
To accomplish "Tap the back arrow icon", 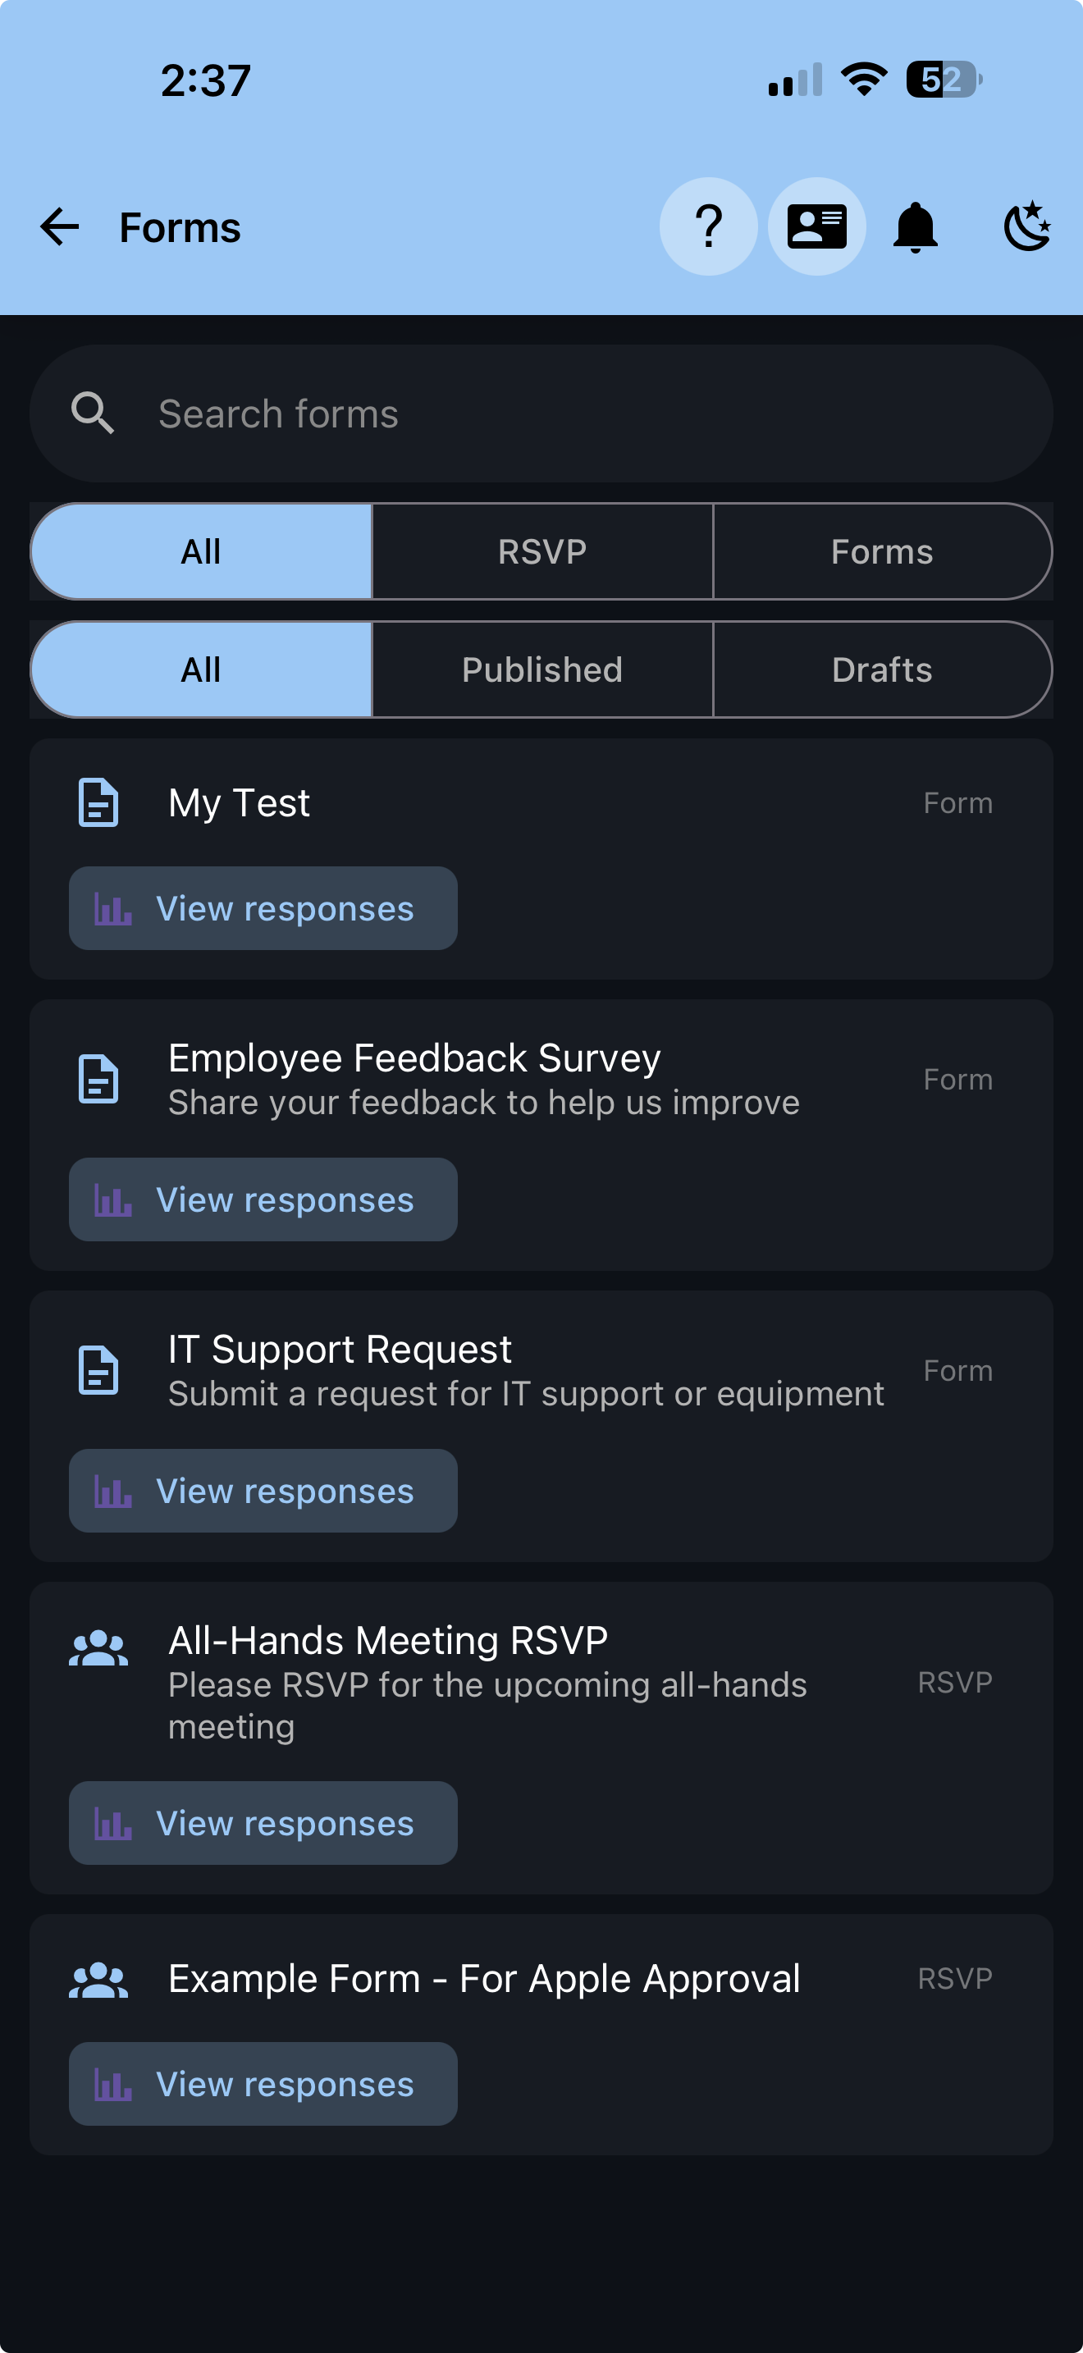I will [x=60, y=226].
